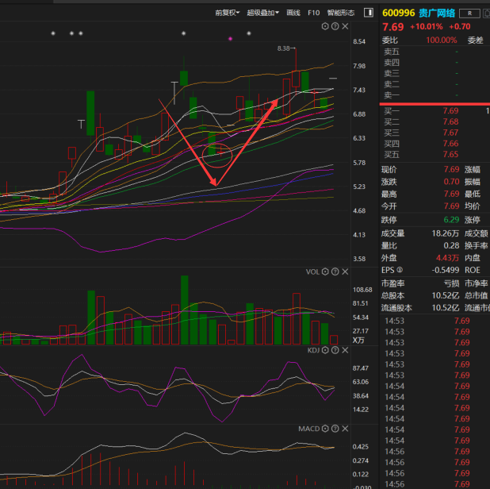Click the KDJ indicator help icon
490x489 pixels.
(x=335, y=349)
